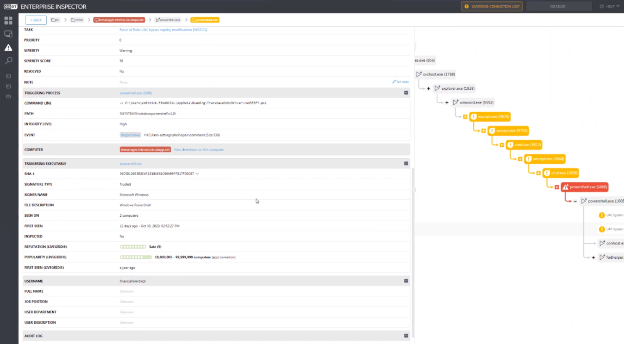Click the red hrmanager computer tag
This screenshot has width=624, height=344.
145,150
